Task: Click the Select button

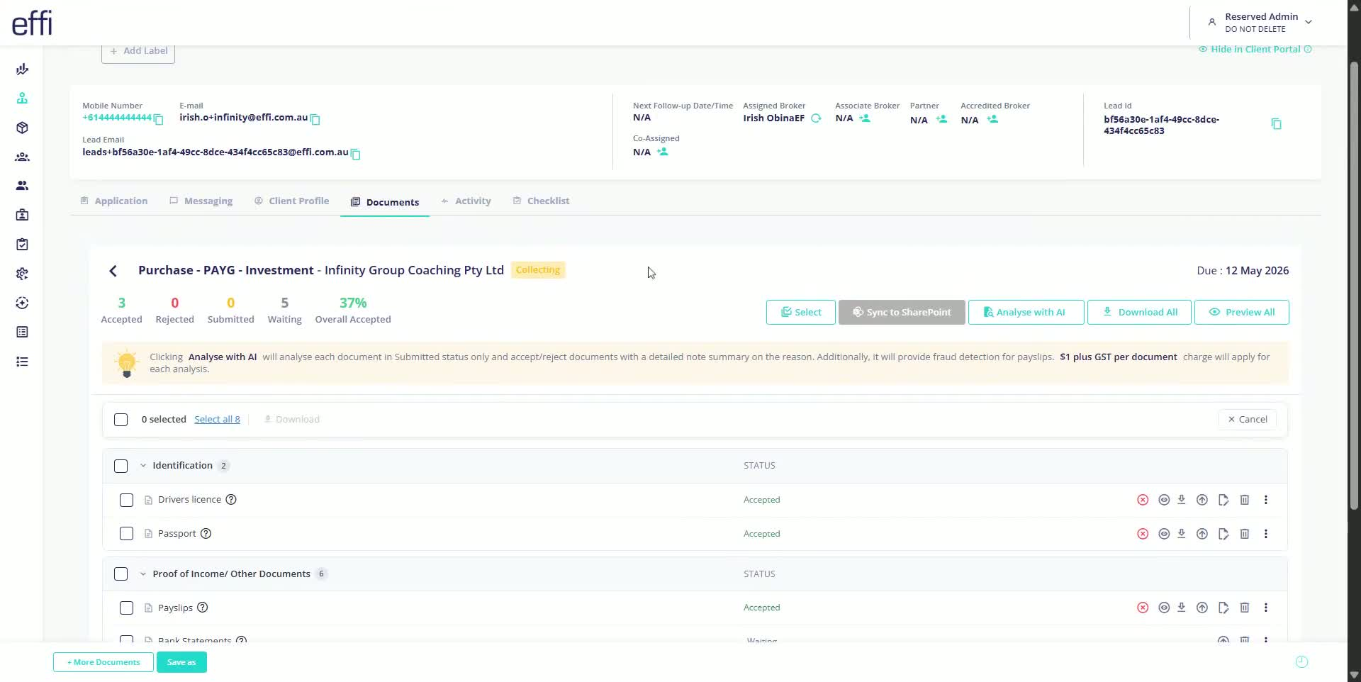Action: point(800,313)
